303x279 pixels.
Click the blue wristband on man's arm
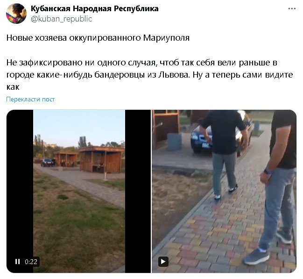tap(268, 172)
